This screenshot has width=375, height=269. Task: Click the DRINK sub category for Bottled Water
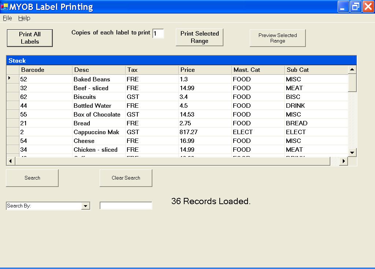pos(316,106)
